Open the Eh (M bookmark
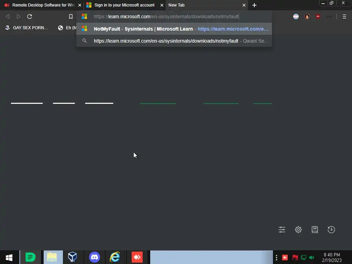The height and width of the screenshot is (264, 352). 67,28
